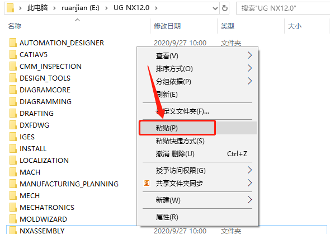Select the MECH folder icon
Screen dimensions: 330x234
13,195
